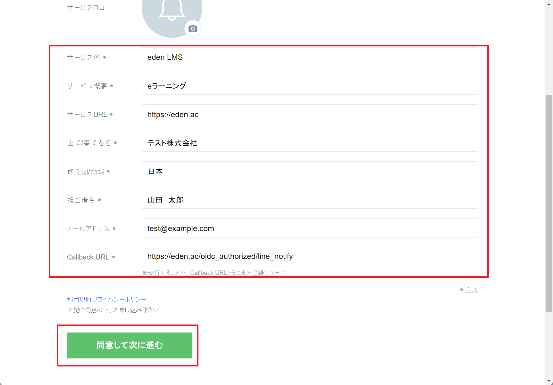
Task: Focus the サービスURL field https://eden.ac
Action: pos(310,114)
